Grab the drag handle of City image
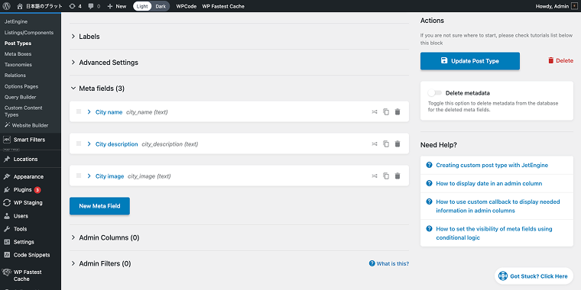The image size is (581, 290). pos(79,176)
